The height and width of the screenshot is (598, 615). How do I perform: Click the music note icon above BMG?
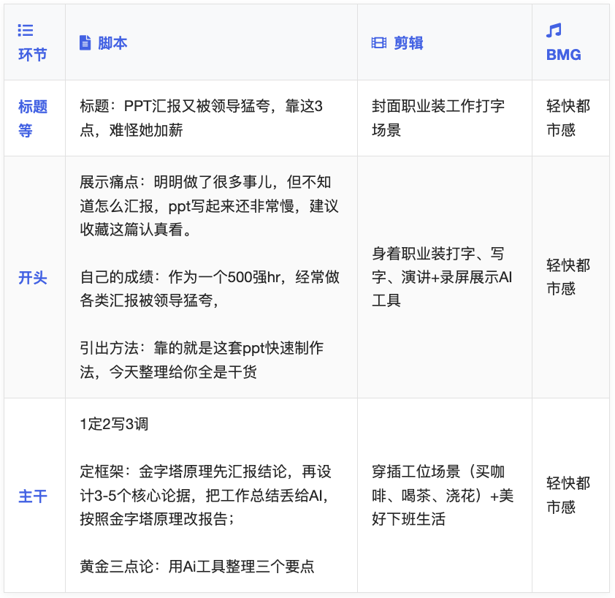(554, 31)
